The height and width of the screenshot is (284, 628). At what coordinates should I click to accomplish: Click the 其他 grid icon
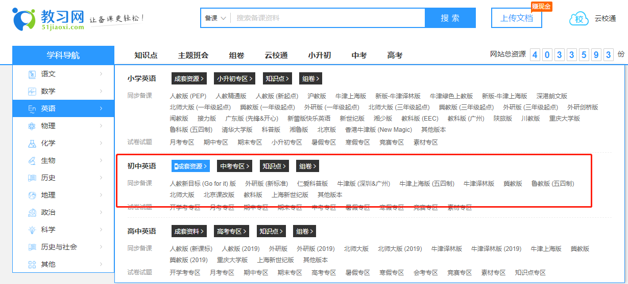(x=32, y=265)
